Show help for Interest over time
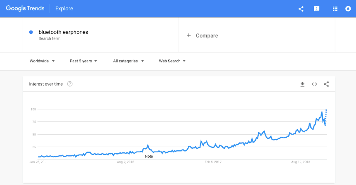The height and width of the screenshot is (185, 356). tap(70, 84)
